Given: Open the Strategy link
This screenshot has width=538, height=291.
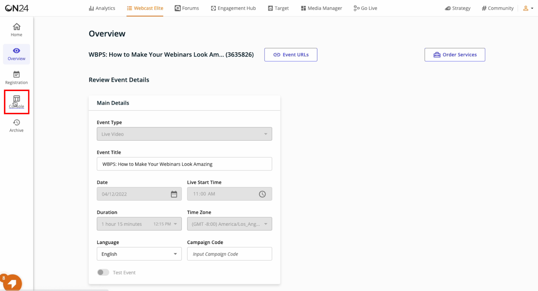Looking at the screenshot, I should (x=458, y=8).
